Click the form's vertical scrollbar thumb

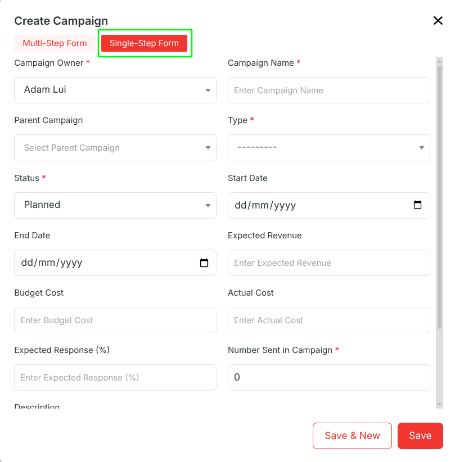[x=439, y=197]
